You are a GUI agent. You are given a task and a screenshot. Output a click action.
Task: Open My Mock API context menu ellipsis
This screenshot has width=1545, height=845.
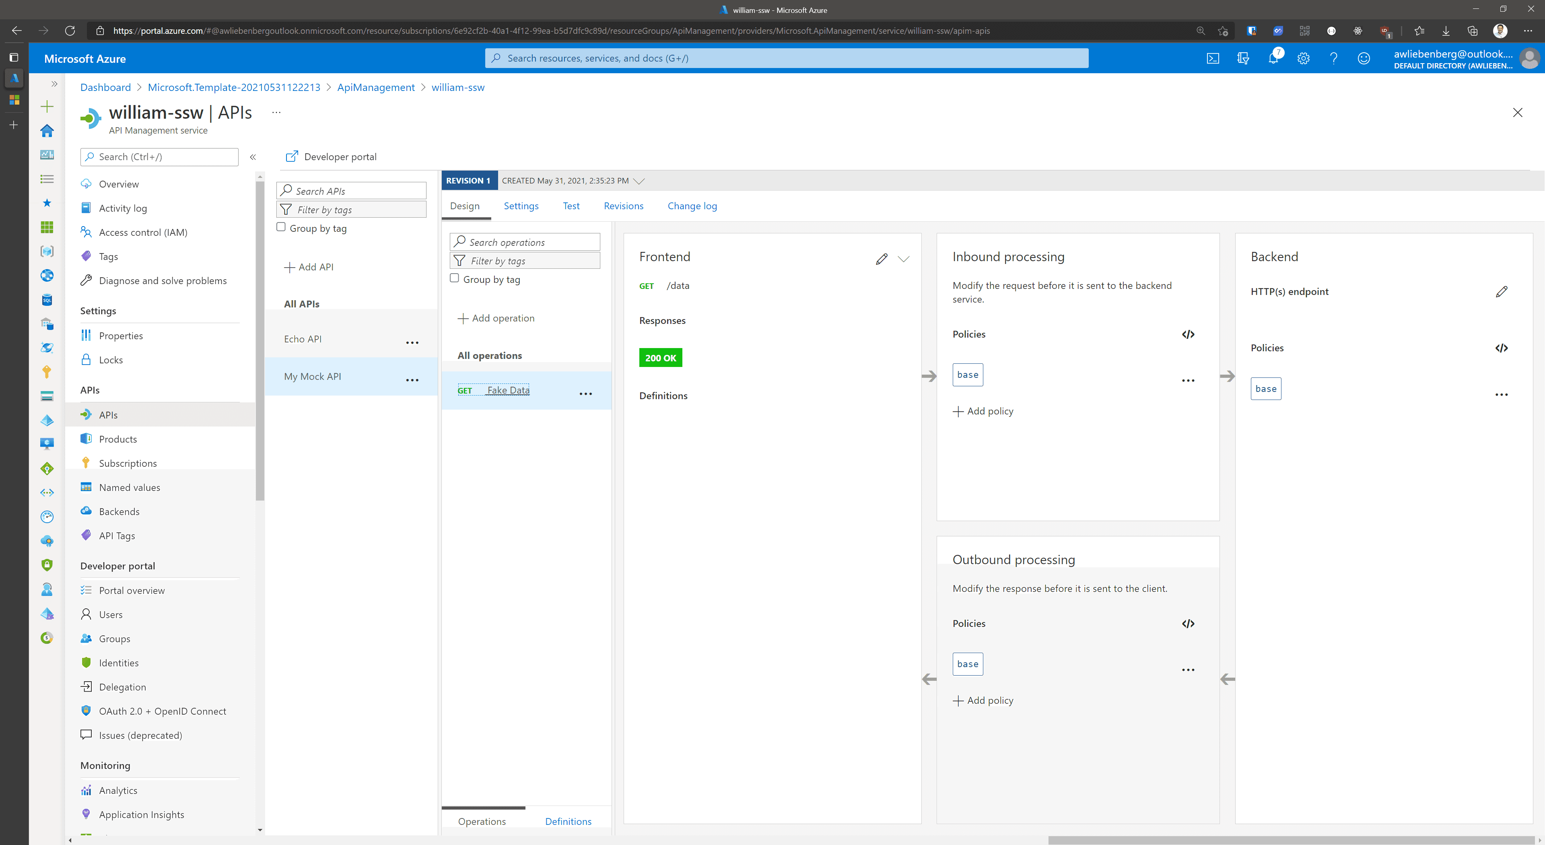[412, 379]
